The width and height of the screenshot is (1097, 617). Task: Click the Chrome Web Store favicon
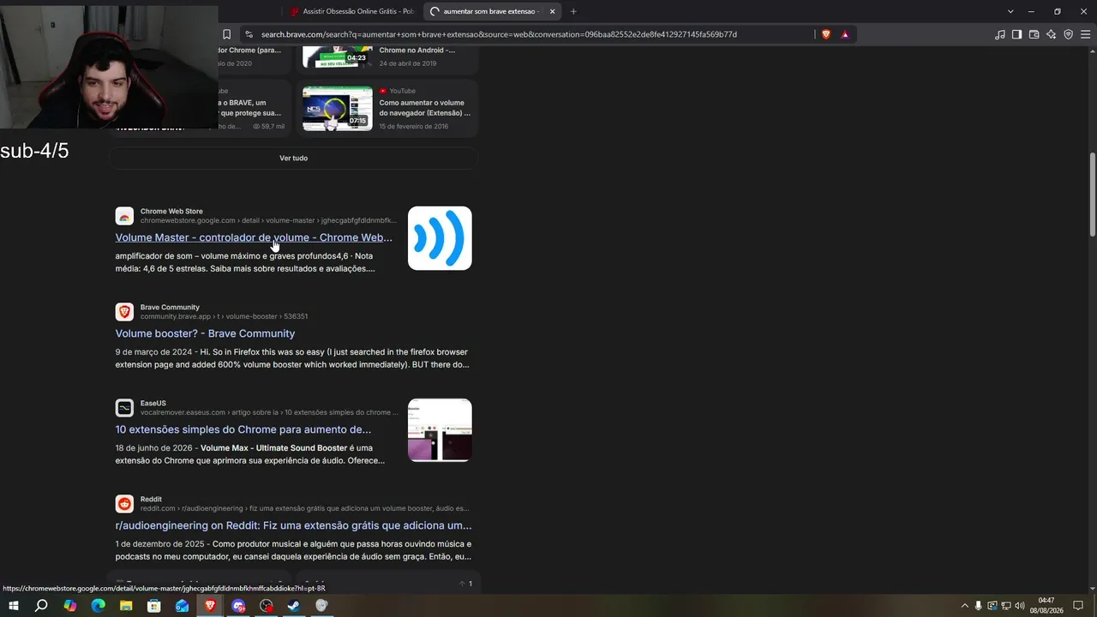coord(124,216)
